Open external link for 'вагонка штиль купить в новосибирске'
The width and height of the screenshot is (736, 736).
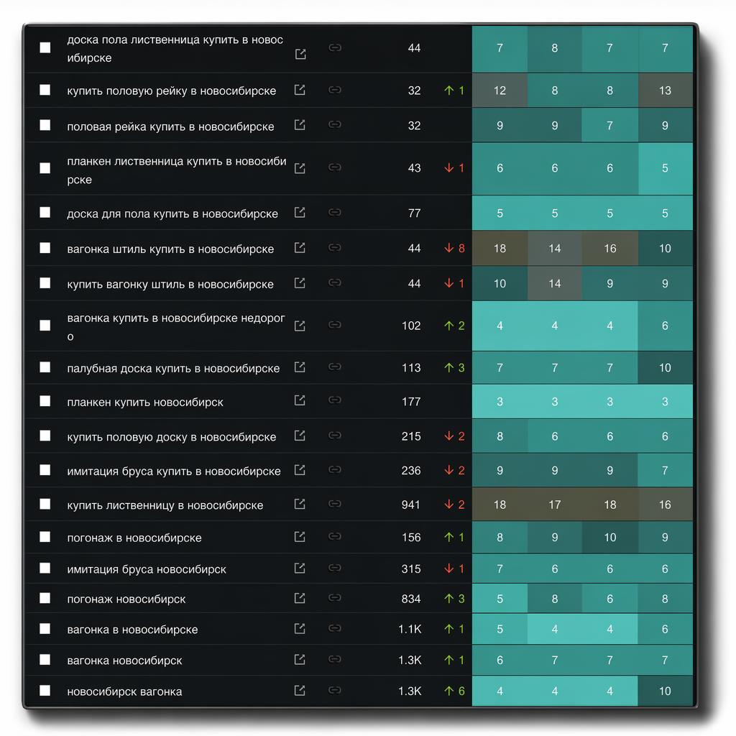click(x=300, y=248)
